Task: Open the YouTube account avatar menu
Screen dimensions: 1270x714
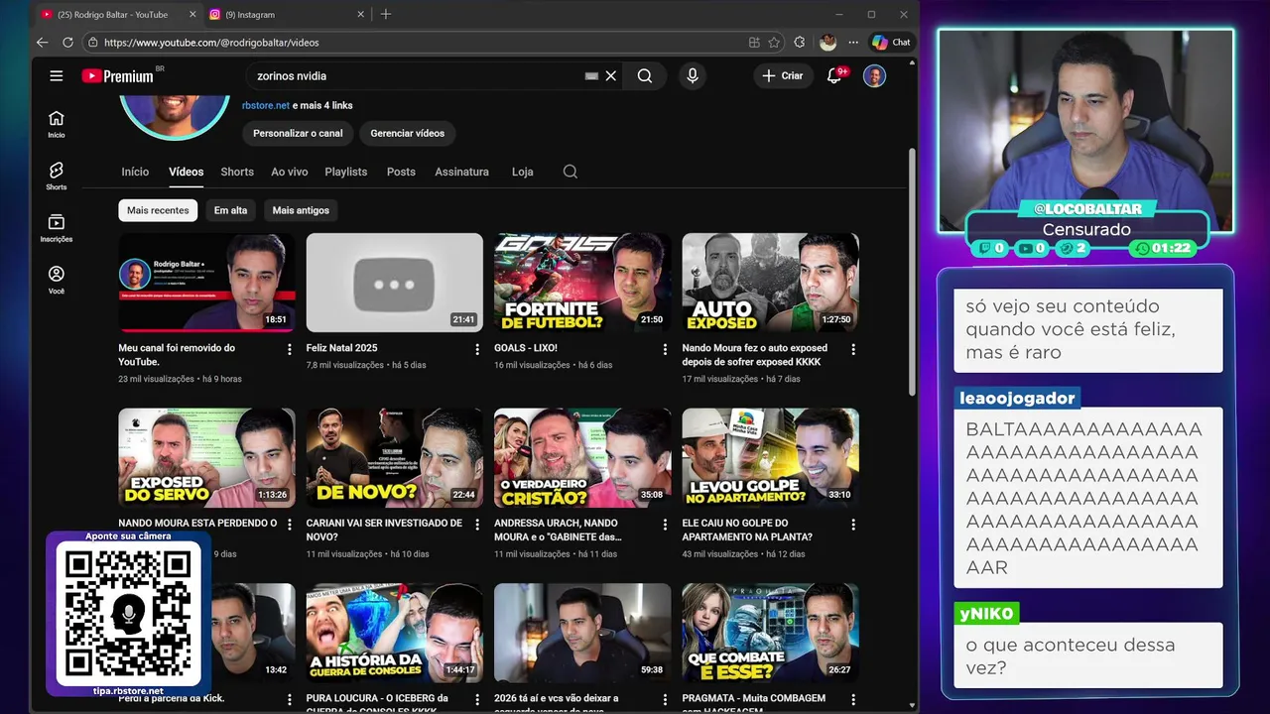Action: coord(874,75)
